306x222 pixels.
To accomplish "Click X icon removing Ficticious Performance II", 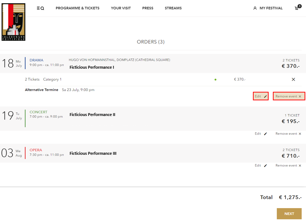I will pos(300,134).
